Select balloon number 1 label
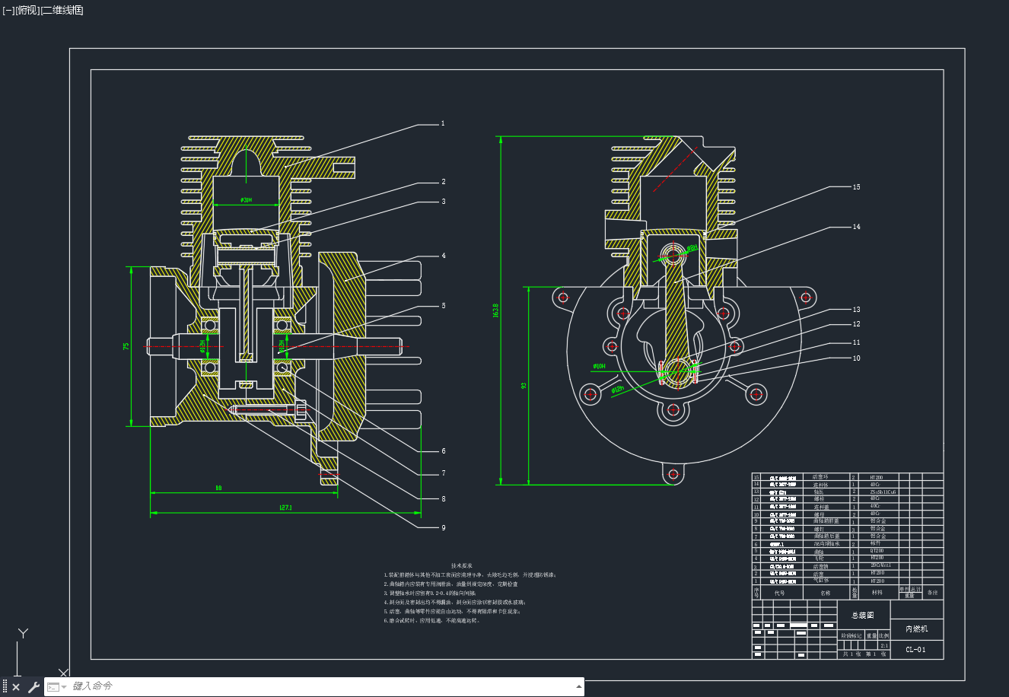The width and height of the screenshot is (1009, 697). pyautogui.click(x=443, y=123)
